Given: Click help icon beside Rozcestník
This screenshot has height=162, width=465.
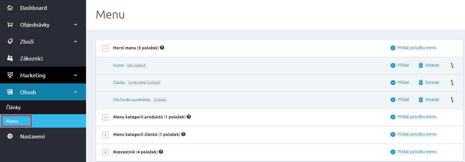Looking at the screenshot, I should (161, 152).
